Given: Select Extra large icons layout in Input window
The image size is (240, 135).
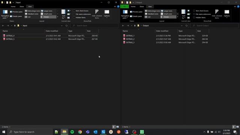Looking at the screenshot, I should [33, 11].
